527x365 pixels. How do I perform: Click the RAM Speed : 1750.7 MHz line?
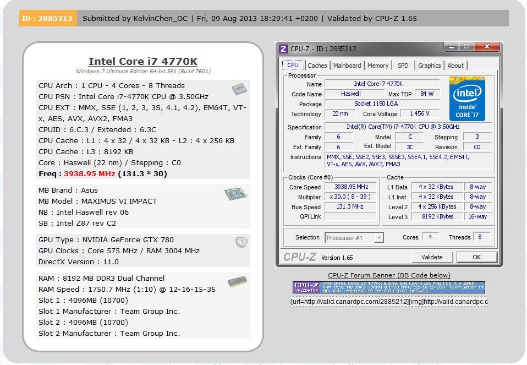[127, 290]
